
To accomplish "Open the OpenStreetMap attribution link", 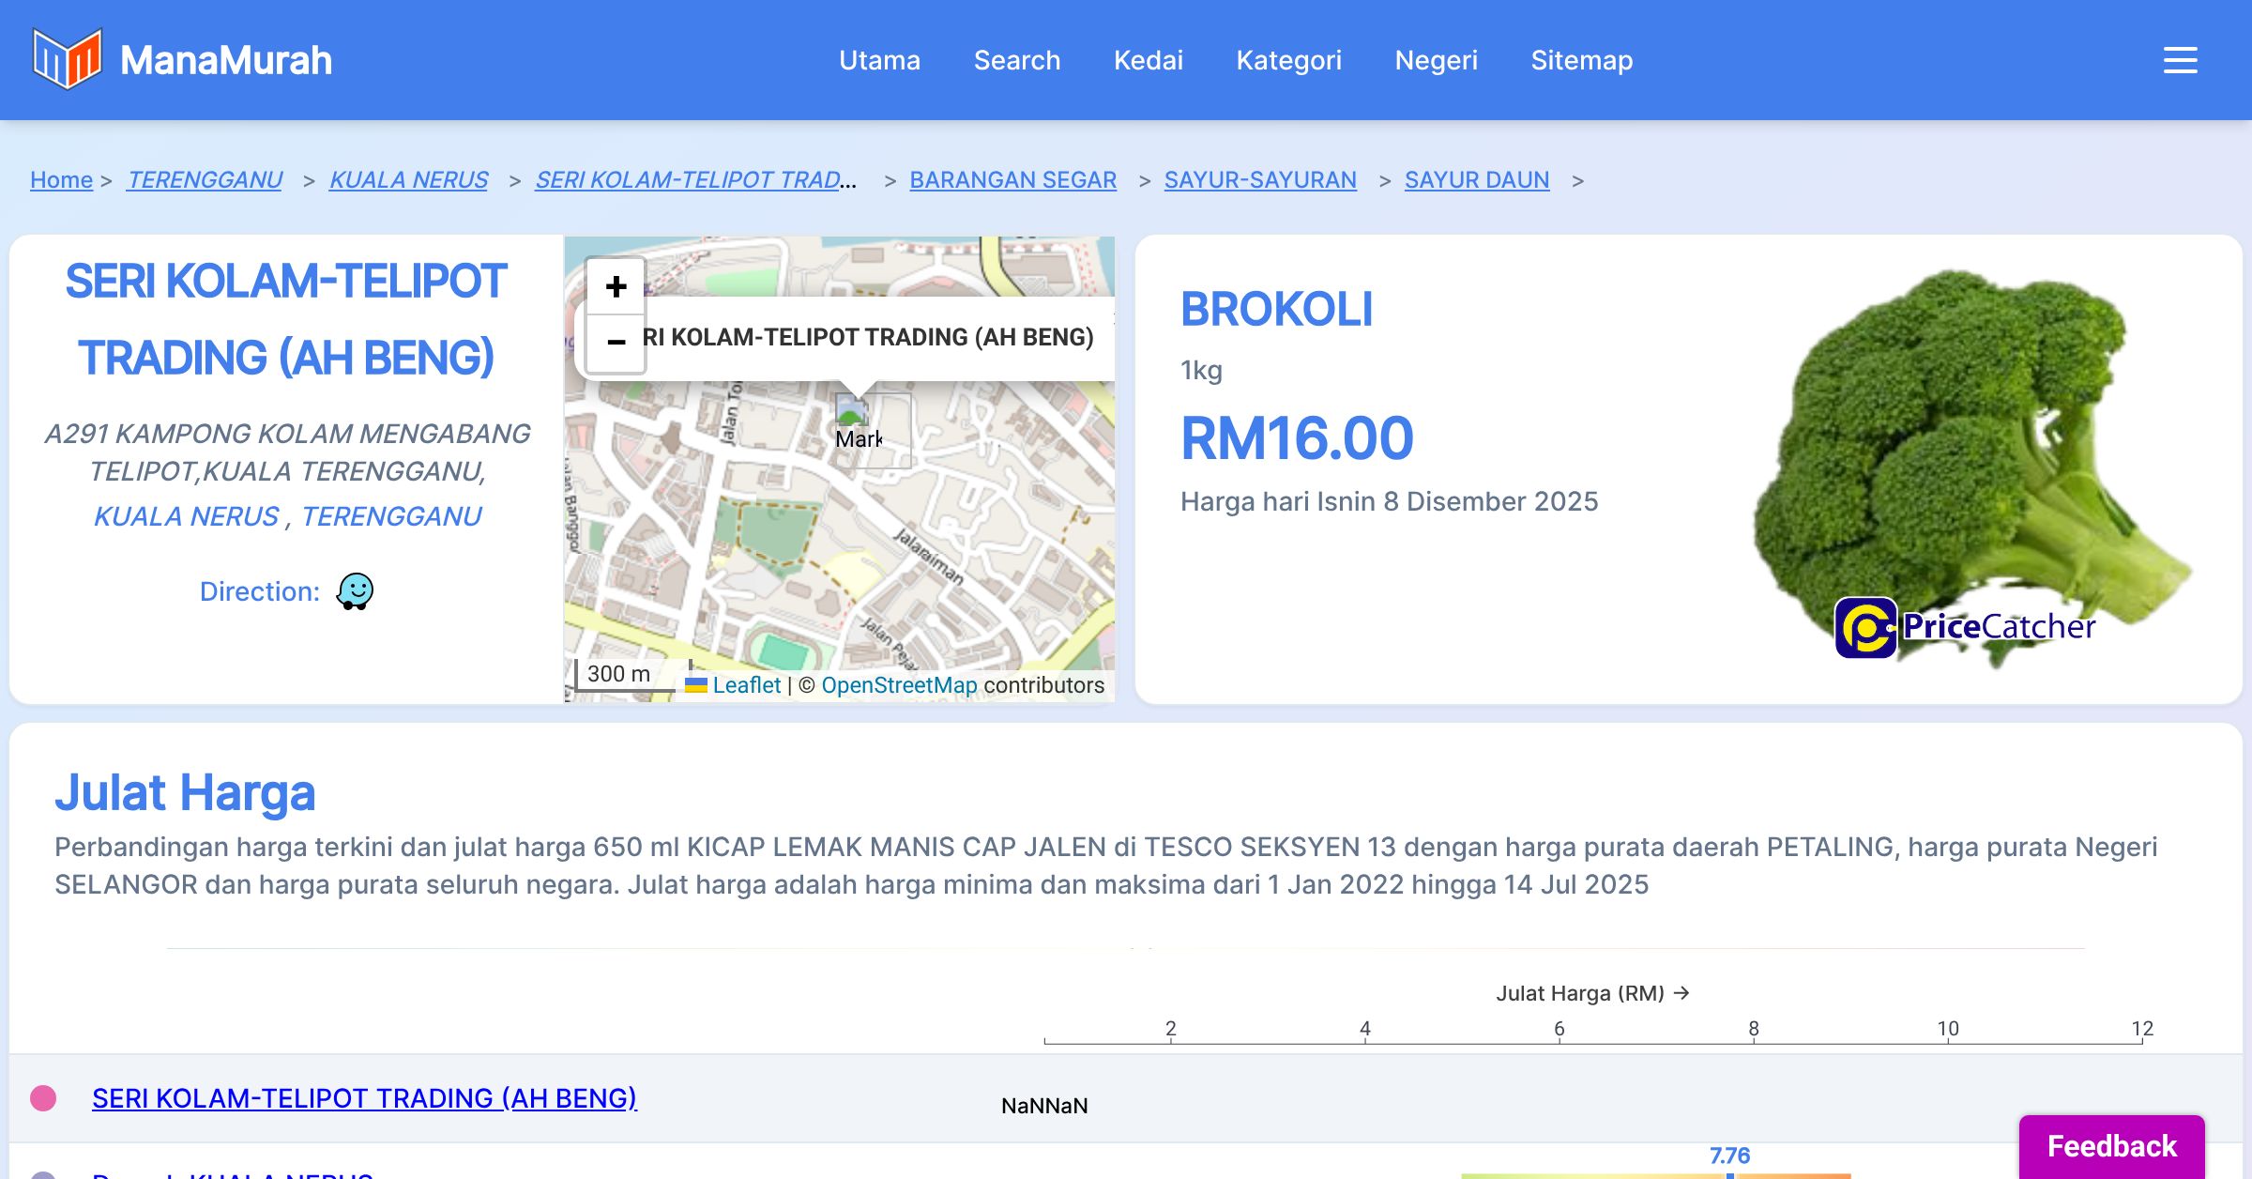I will [899, 685].
